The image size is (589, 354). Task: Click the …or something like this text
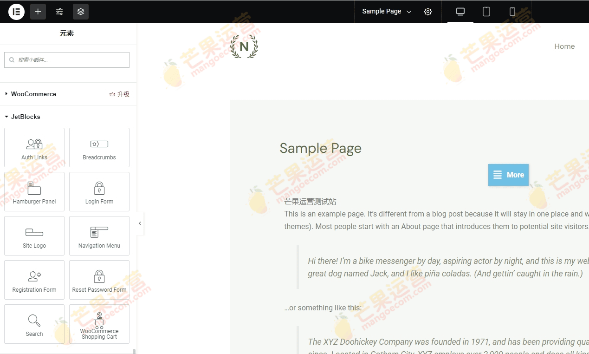click(x=323, y=308)
